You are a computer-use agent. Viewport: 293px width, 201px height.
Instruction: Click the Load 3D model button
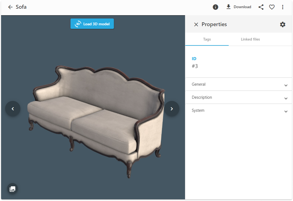pos(92,24)
